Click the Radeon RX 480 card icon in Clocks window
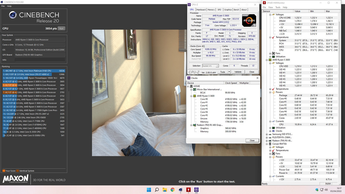Screen dimensions: 345x194 [195, 125]
